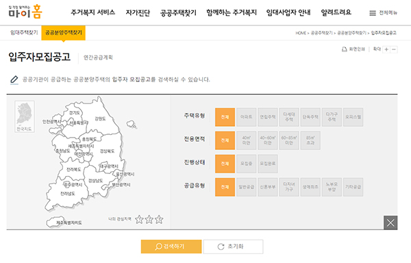This screenshot has width=411, height=263.
Task: Toggle the 기타공급 supply type
Action: pos(353,187)
